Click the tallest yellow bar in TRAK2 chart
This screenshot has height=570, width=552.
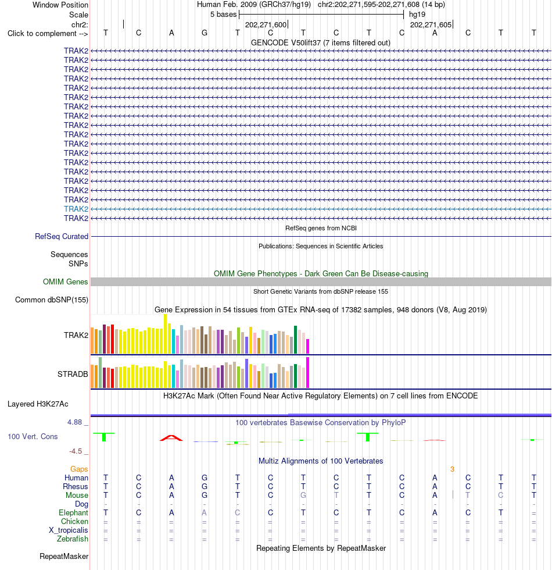pyautogui.click(x=165, y=334)
